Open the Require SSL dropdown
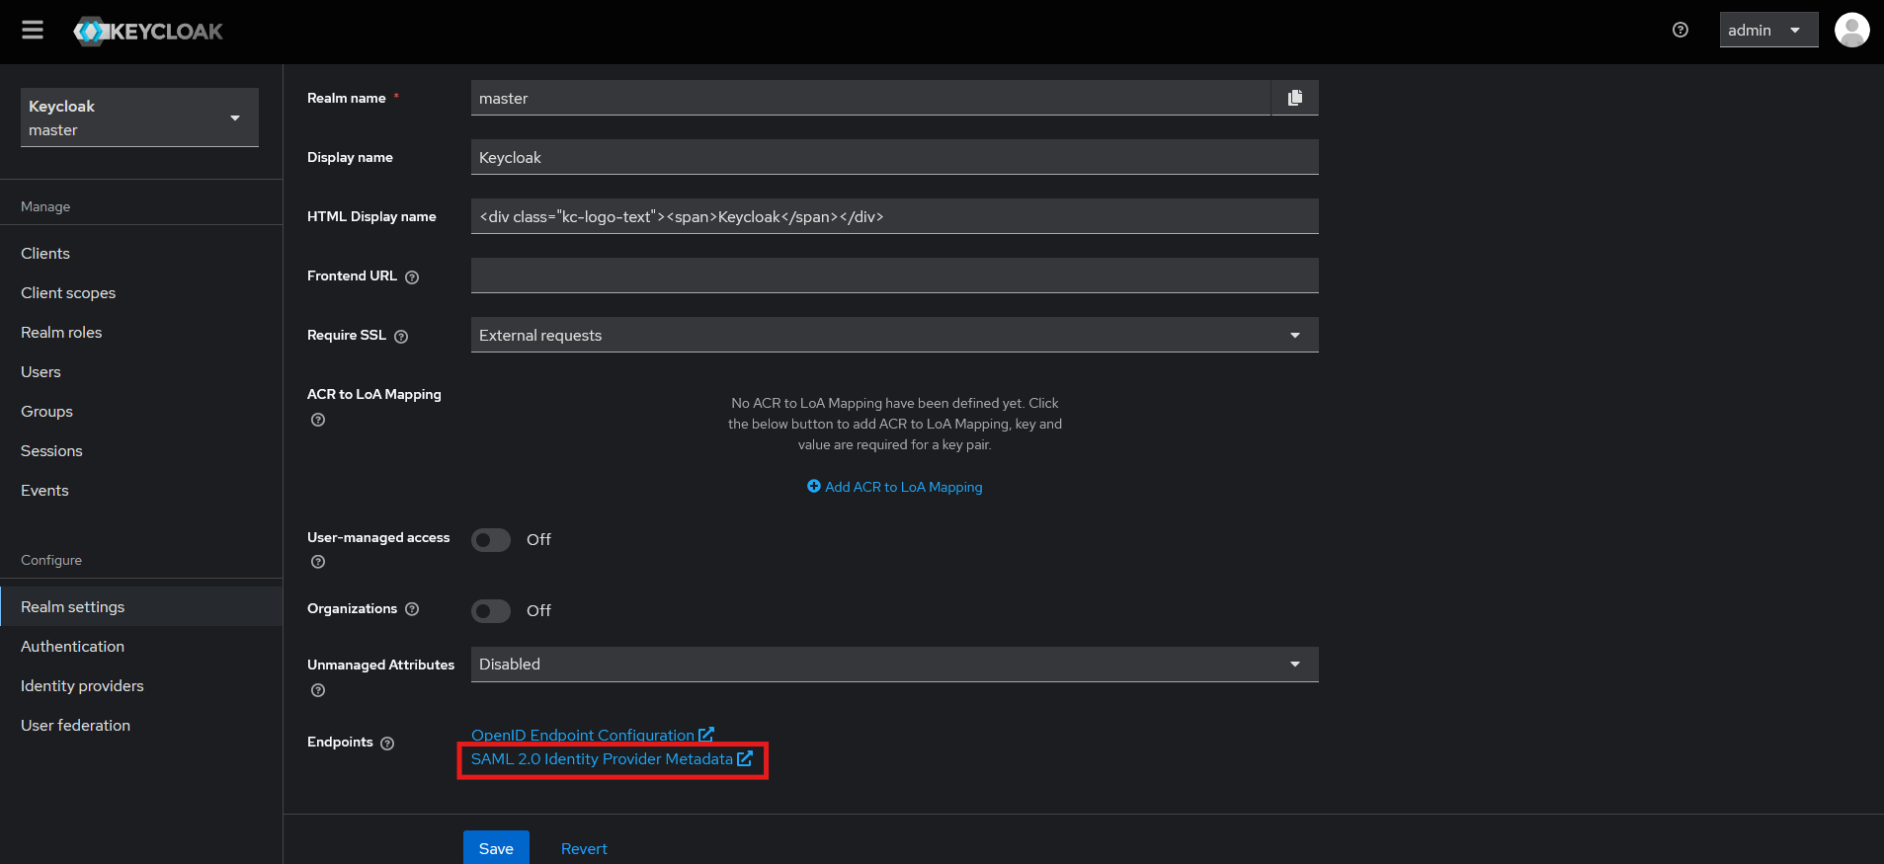The image size is (1884, 864). click(894, 335)
